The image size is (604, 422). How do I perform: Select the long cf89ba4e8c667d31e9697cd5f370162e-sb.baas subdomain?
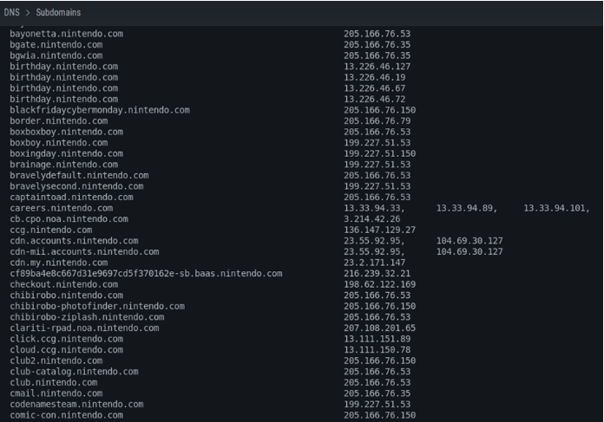pos(146,274)
